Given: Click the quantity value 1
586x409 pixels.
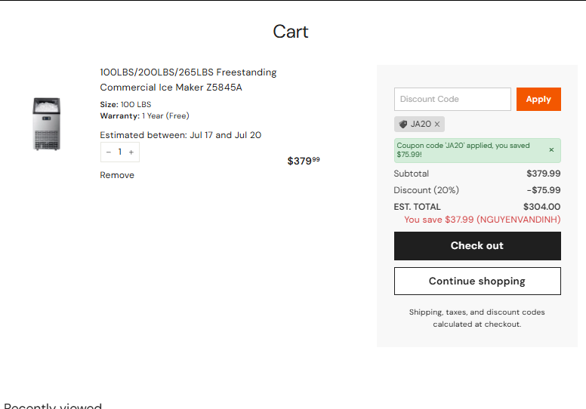Looking at the screenshot, I should [119, 152].
